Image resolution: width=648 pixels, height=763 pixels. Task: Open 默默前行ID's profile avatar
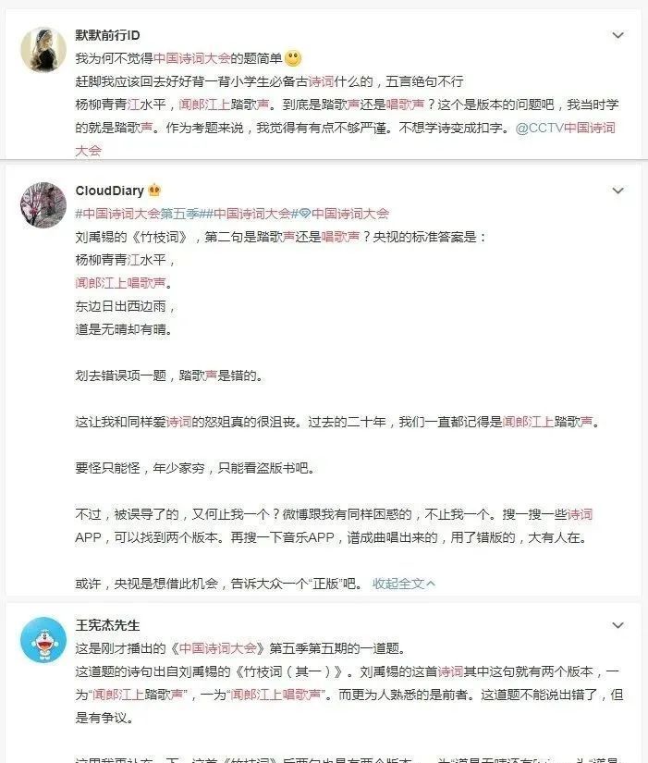[43, 49]
